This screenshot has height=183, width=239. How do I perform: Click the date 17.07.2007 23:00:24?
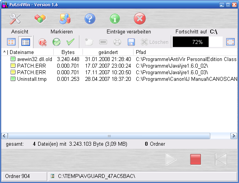tap(108, 66)
